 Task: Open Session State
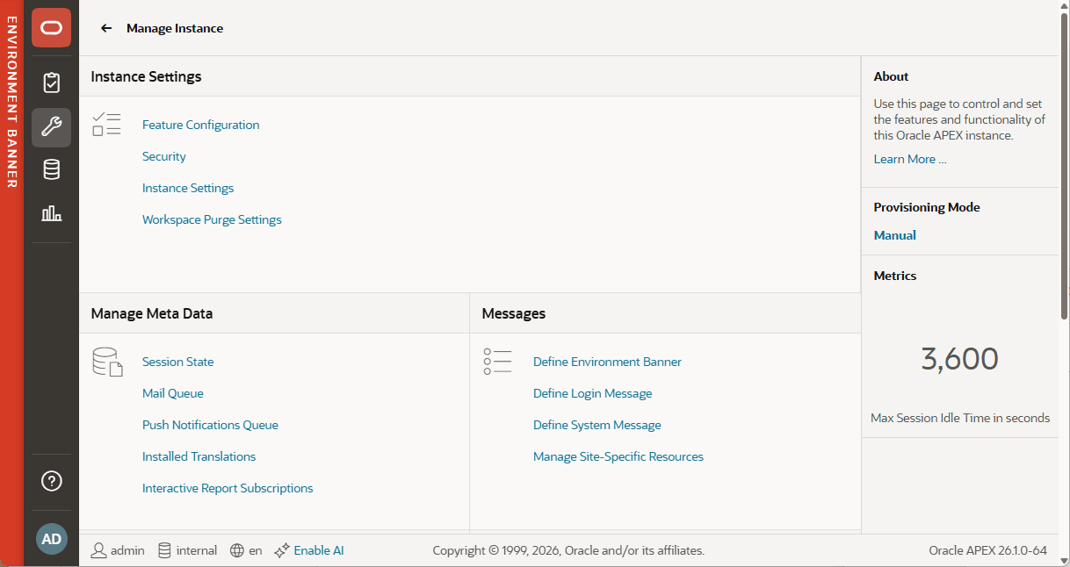[x=177, y=362]
